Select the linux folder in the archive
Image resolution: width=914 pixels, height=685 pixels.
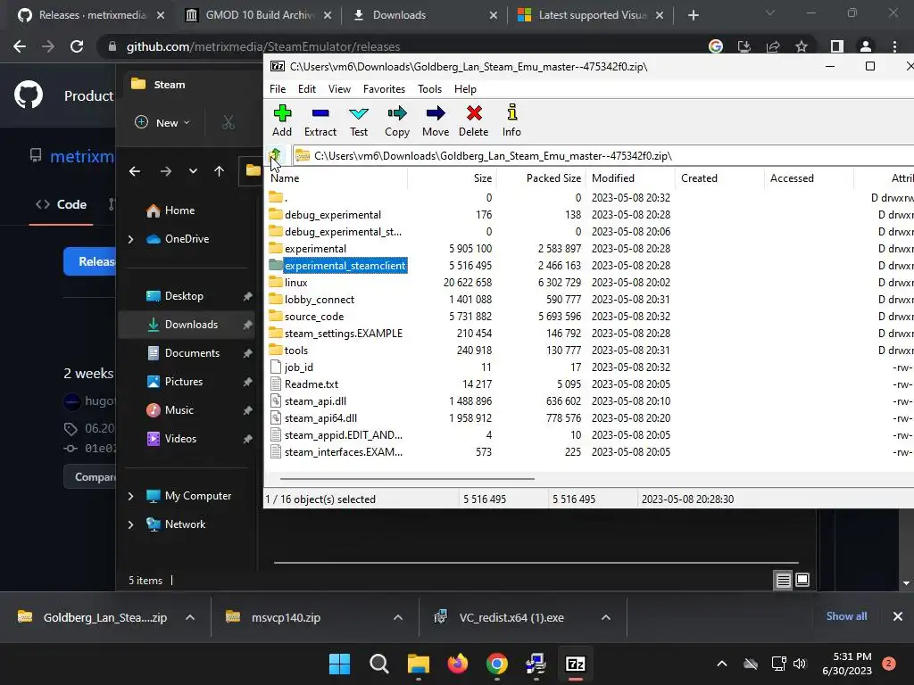pos(296,283)
